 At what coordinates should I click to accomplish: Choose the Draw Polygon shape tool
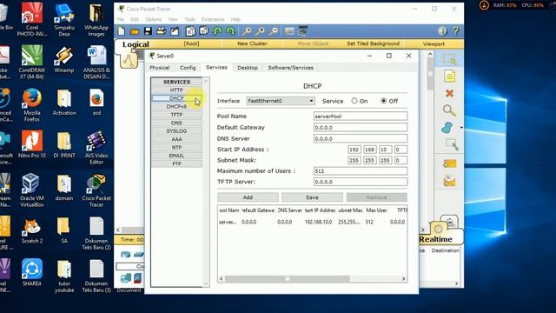(447, 128)
